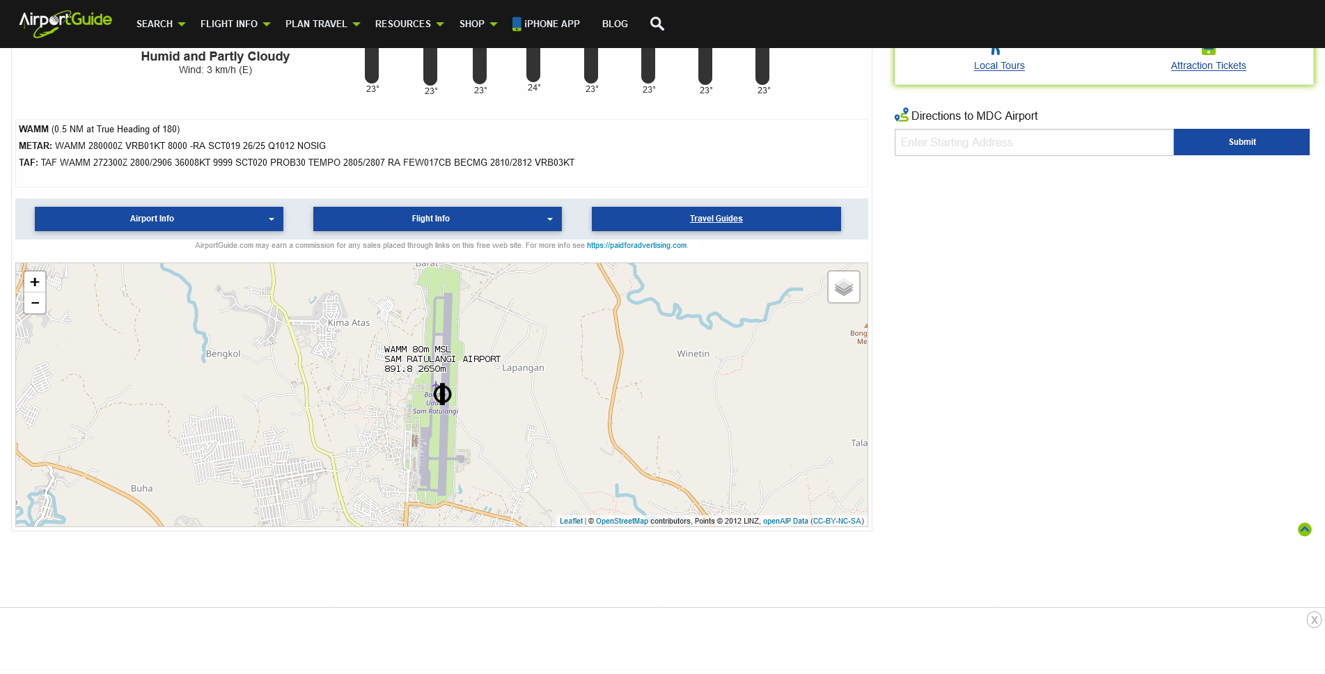Open the OpenStreetMap attribution link

coord(622,521)
